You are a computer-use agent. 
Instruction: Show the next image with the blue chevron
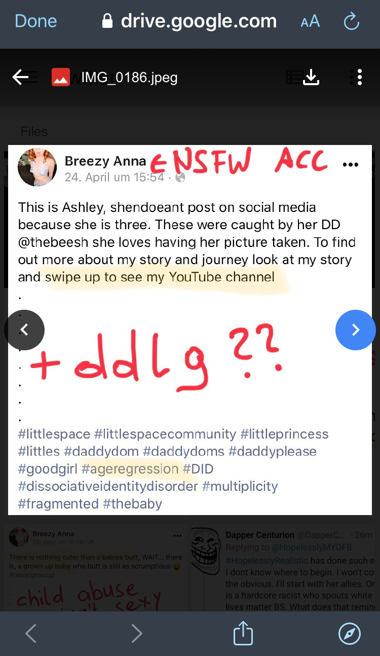coord(356,330)
